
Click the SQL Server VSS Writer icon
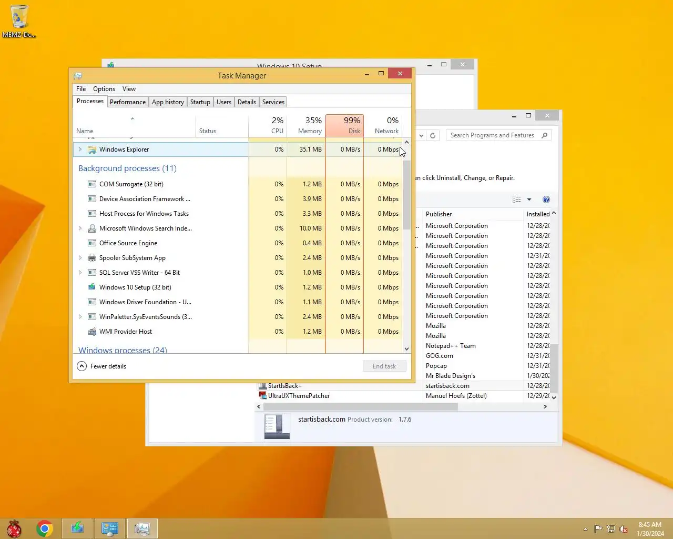click(x=92, y=273)
